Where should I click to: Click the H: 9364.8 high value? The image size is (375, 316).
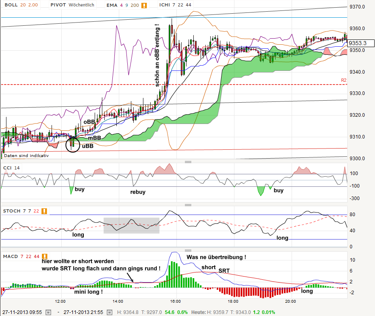click(128, 312)
